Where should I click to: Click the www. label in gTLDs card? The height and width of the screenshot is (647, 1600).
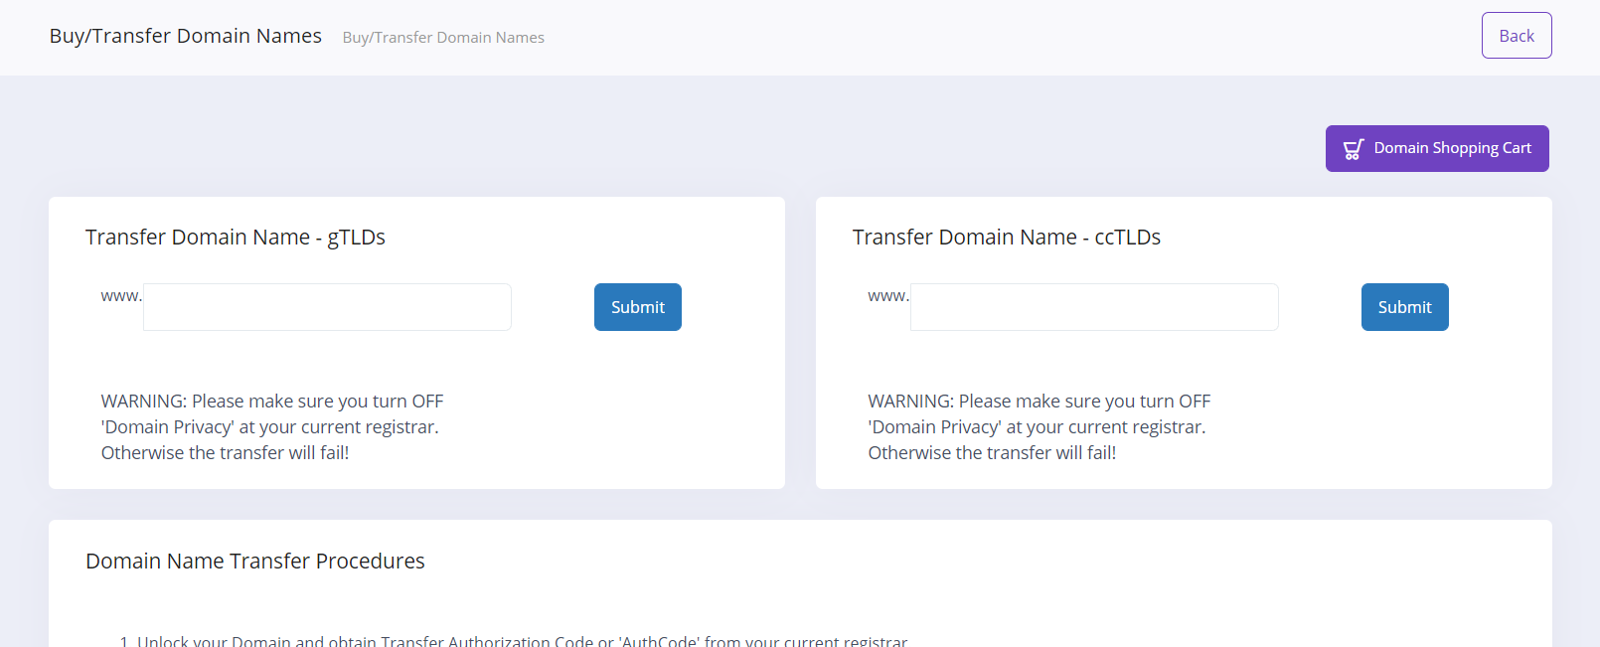click(x=121, y=296)
